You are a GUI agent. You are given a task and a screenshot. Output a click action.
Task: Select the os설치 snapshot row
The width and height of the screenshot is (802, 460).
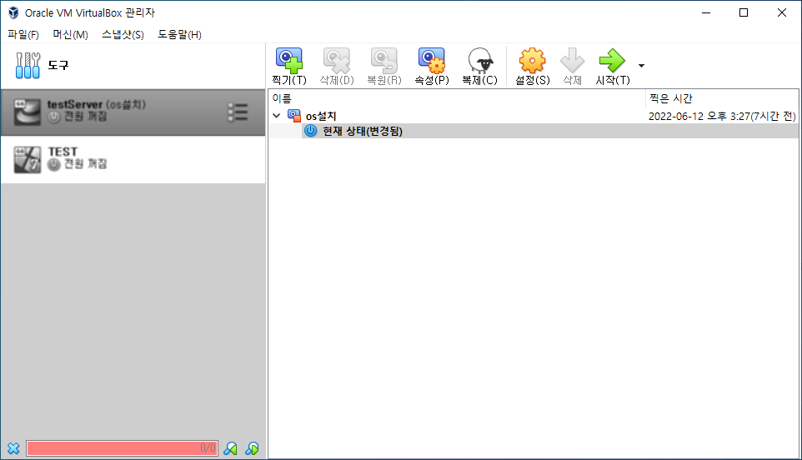(x=533, y=116)
